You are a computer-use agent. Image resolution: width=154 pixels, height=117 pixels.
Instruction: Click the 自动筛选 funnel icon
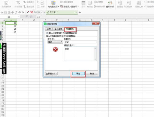pos(18,3)
